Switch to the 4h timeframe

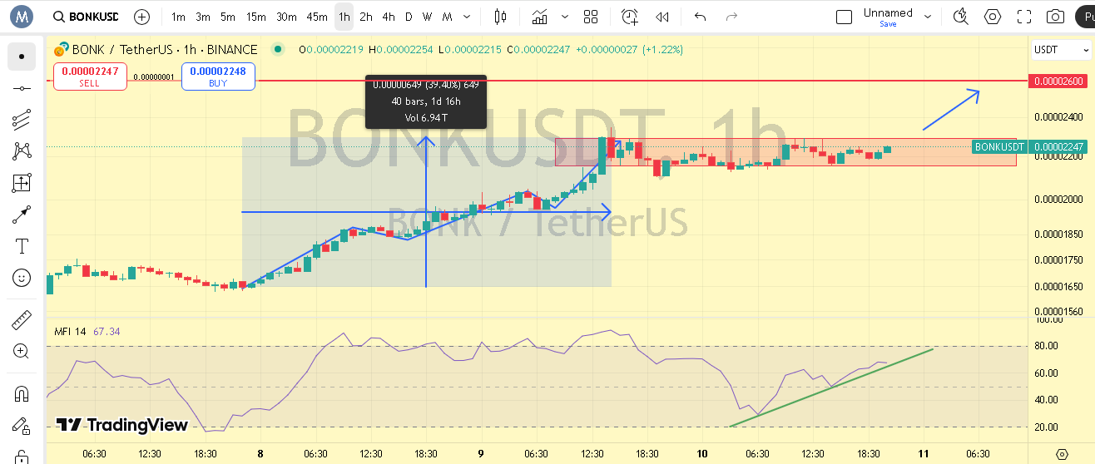[x=389, y=17]
